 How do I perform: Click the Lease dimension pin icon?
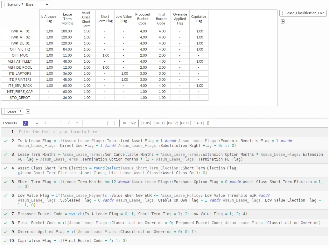[20, 111]
